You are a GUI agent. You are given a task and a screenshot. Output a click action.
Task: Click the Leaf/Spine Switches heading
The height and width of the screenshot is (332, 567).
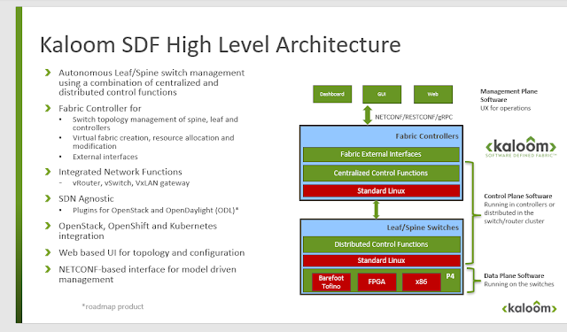(423, 228)
